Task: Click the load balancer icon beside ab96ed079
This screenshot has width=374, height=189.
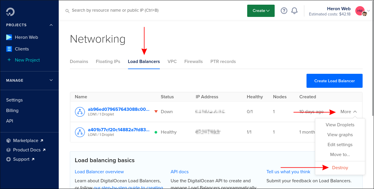Action: tap(80, 112)
